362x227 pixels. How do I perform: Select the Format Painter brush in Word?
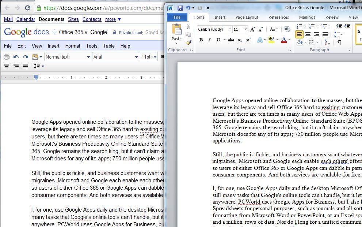click(x=188, y=42)
